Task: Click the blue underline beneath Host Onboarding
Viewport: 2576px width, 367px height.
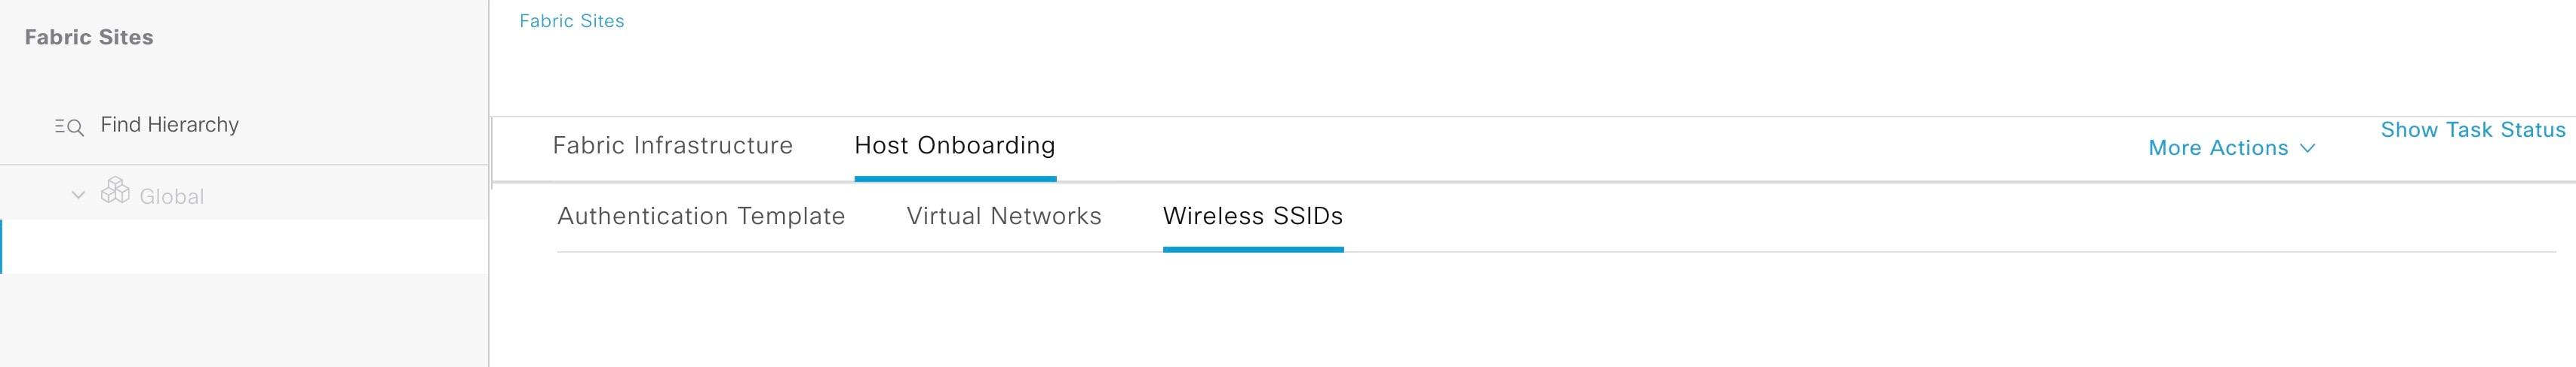Action: coord(954,178)
